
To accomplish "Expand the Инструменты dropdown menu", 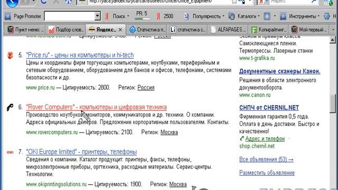I will (318, 16).
